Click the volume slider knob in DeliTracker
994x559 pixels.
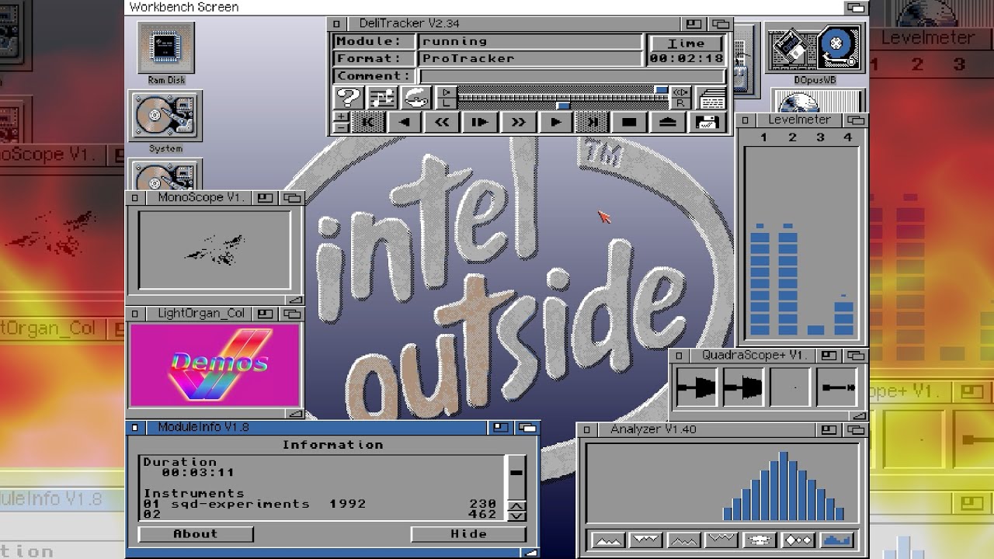tap(661, 91)
